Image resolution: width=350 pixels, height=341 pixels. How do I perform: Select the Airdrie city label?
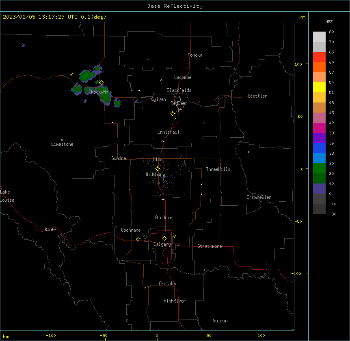[164, 217]
